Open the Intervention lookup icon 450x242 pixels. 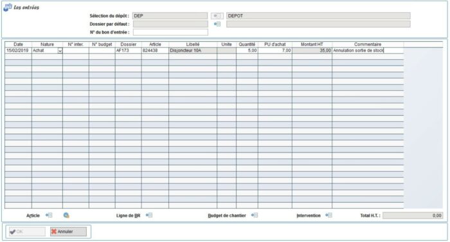[x=328, y=215]
